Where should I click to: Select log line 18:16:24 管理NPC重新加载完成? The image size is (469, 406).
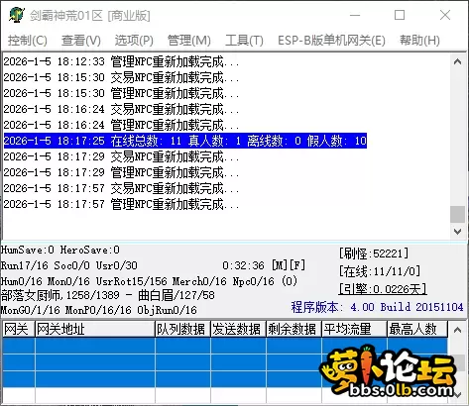point(121,125)
